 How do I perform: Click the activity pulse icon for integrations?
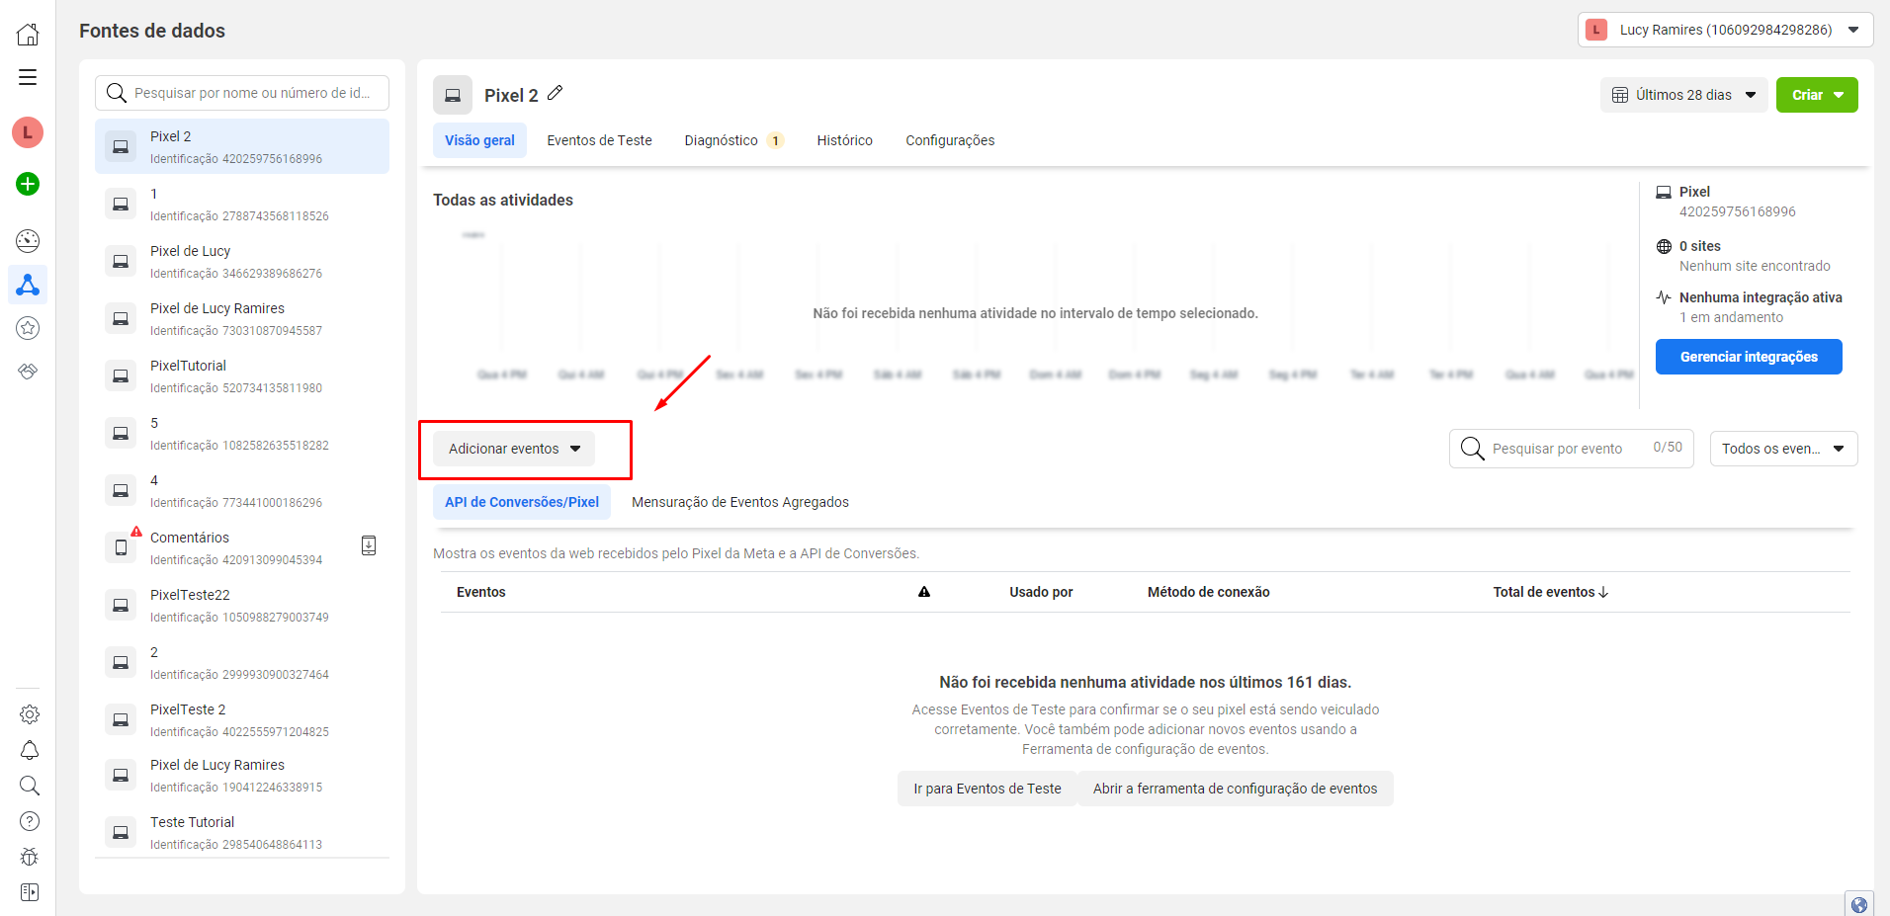pos(1664,297)
